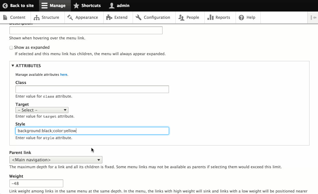318x194 pixels.
Task: Open the Appearance menu
Action: [x=84, y=18]
